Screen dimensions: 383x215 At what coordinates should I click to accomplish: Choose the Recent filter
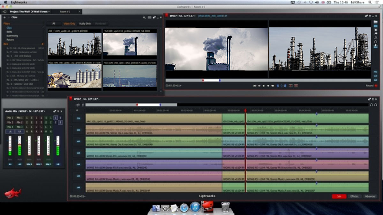coord(10,40)
